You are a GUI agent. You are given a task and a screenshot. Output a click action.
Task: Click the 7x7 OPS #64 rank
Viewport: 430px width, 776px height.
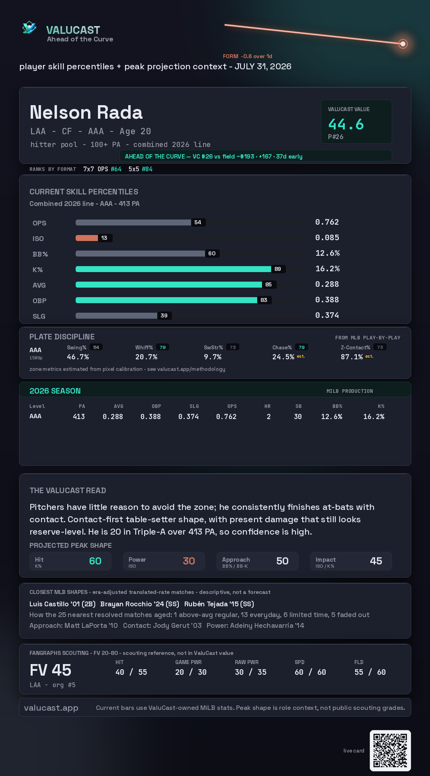tap(102, 169)
